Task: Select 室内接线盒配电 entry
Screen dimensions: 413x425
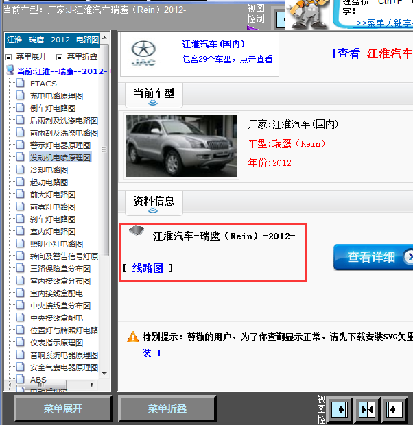Action: (56, 293)
